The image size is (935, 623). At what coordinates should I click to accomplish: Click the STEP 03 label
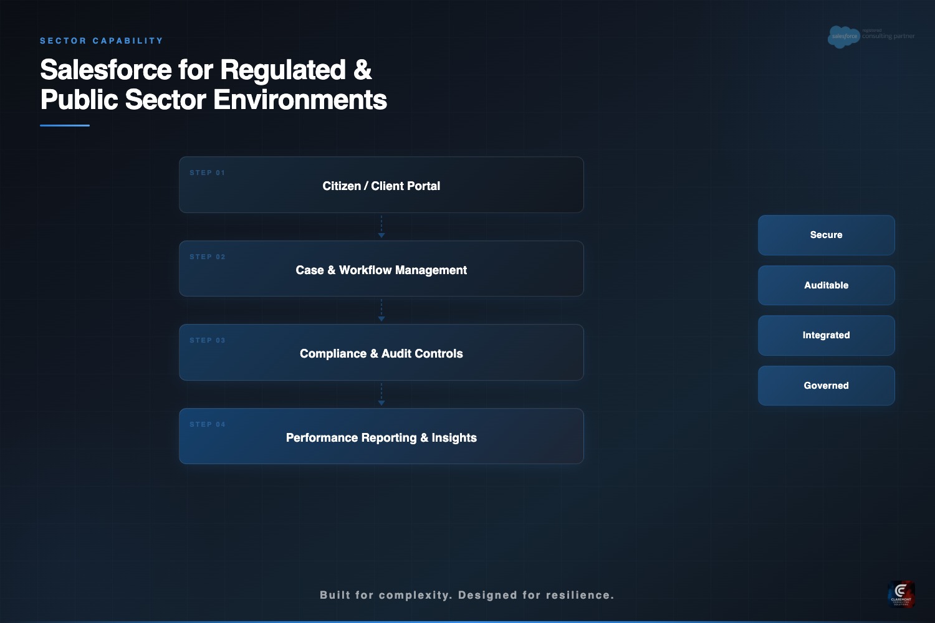click(207, 341)
